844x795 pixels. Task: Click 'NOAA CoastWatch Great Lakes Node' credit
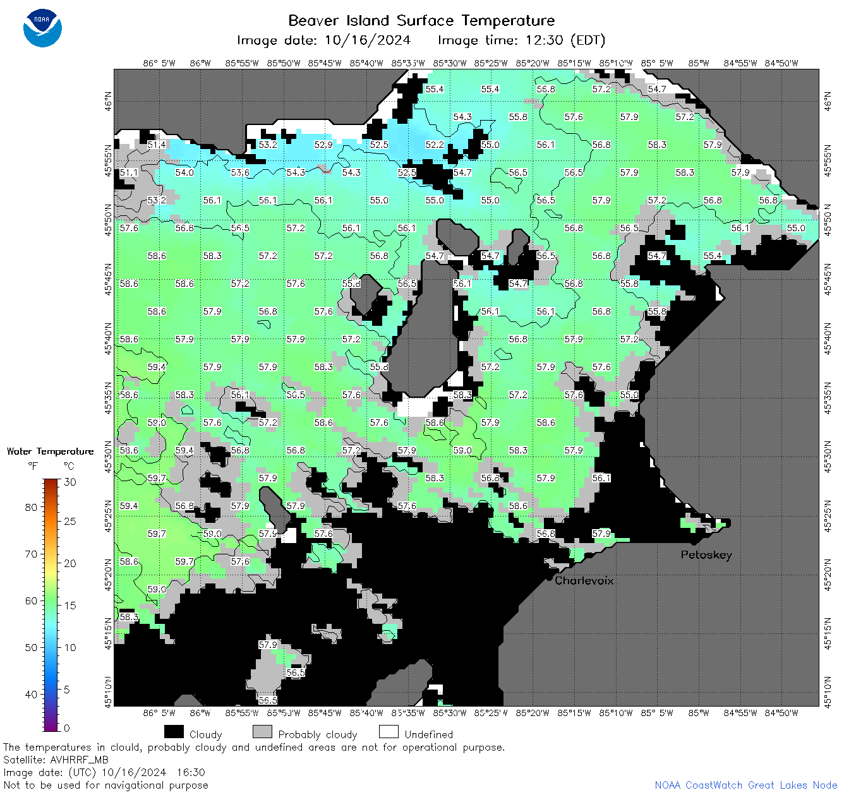[745, 785]
